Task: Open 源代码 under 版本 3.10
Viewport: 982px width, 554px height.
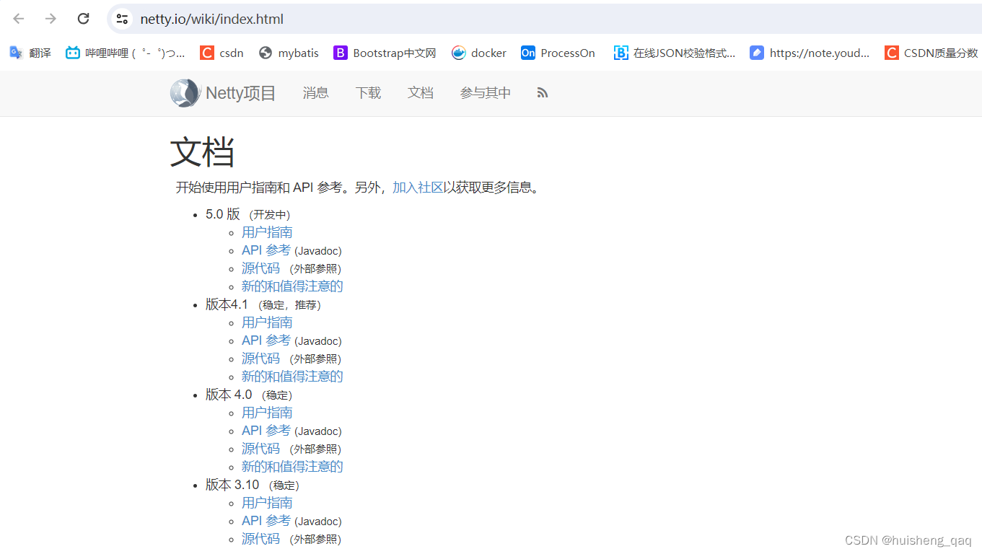Action: [260, 539]
